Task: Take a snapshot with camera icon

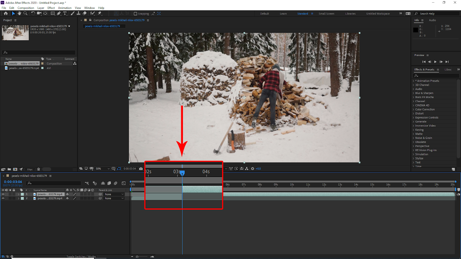Action: click(x=141, y=169)
